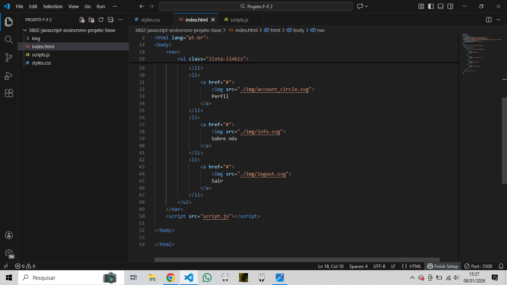
Task: Click the New Folder icon in explorer
Action: [x=91, y=20]
